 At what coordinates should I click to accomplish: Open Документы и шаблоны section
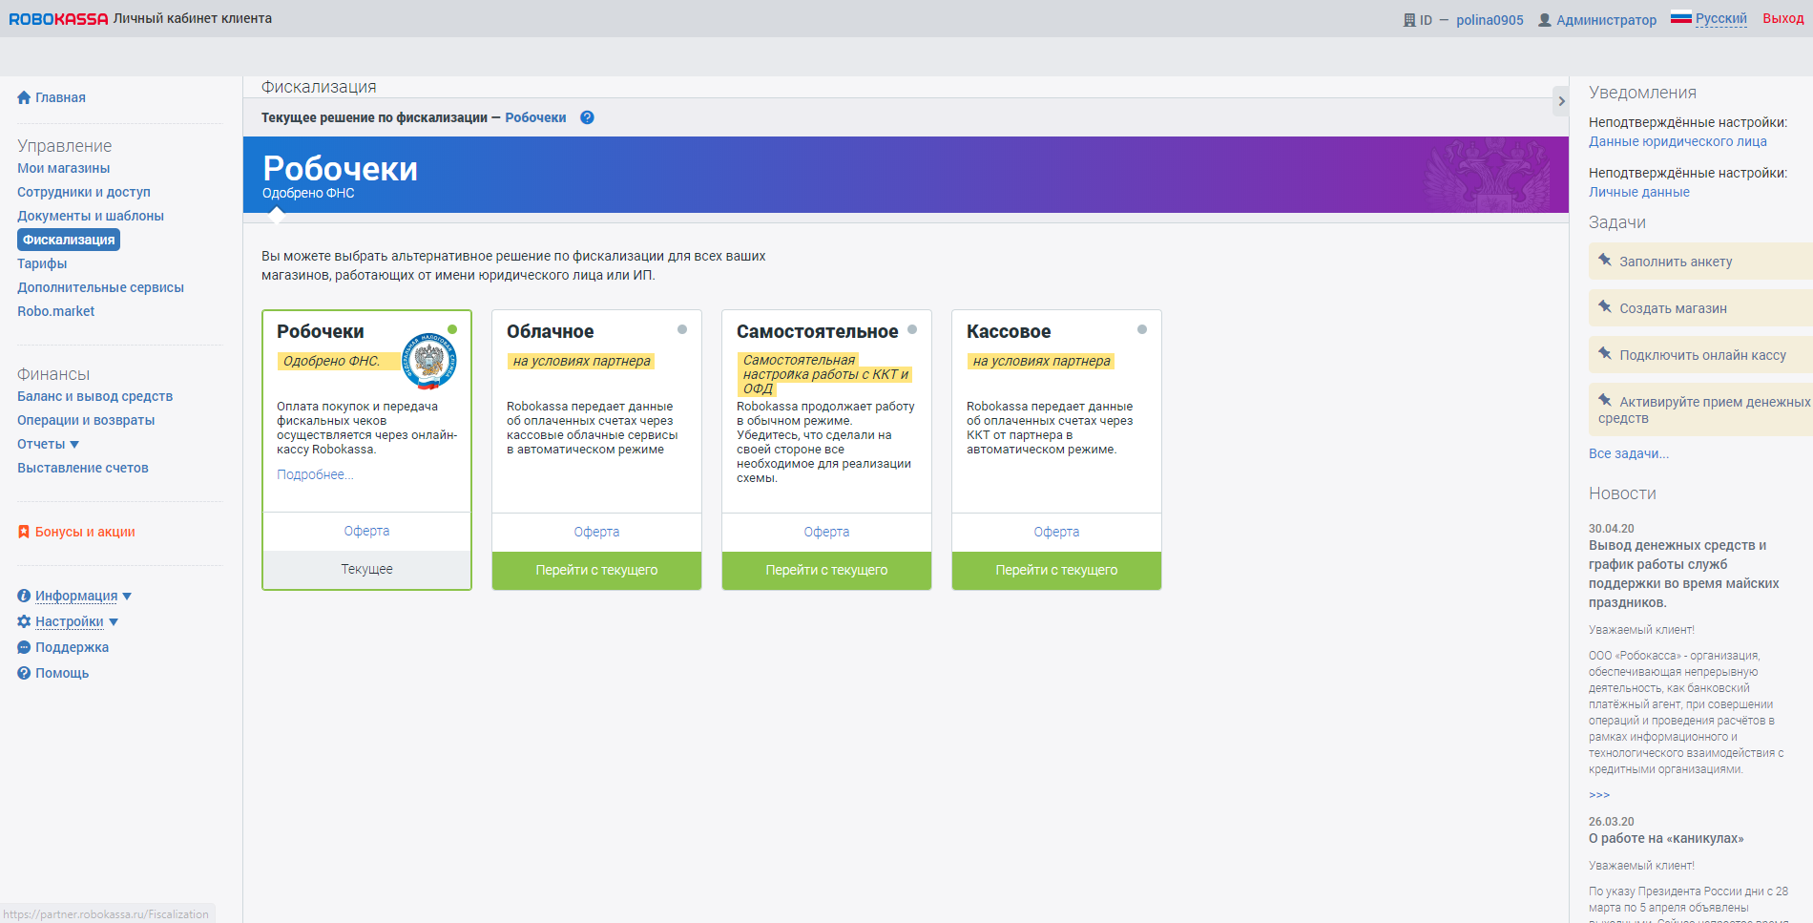(91, 216)
